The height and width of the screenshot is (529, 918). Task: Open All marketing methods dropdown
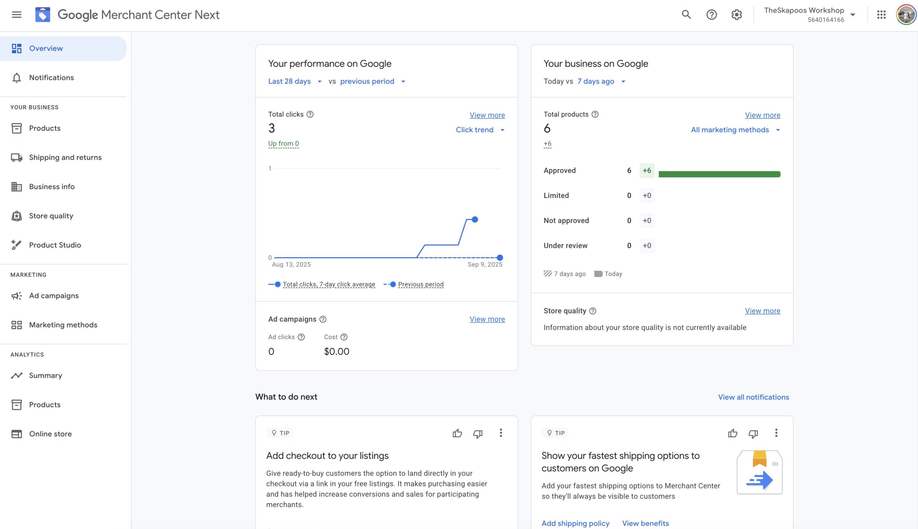735,130
